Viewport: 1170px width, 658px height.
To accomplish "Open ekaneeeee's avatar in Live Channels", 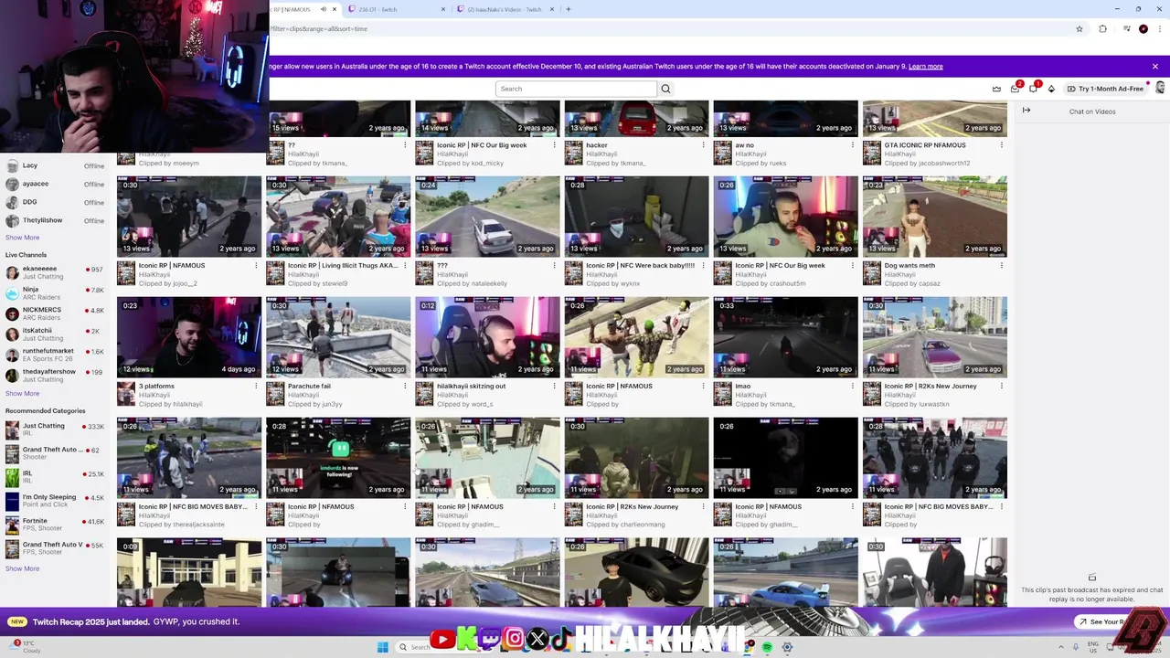I will 12,272.
